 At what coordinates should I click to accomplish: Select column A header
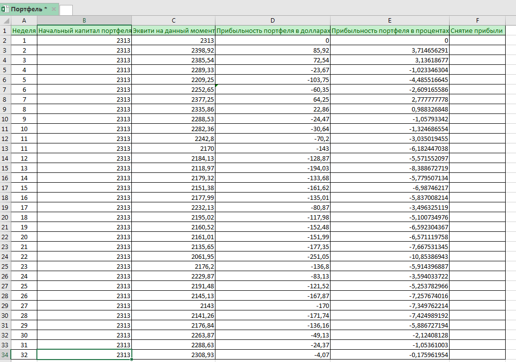(x=24, y=21)
